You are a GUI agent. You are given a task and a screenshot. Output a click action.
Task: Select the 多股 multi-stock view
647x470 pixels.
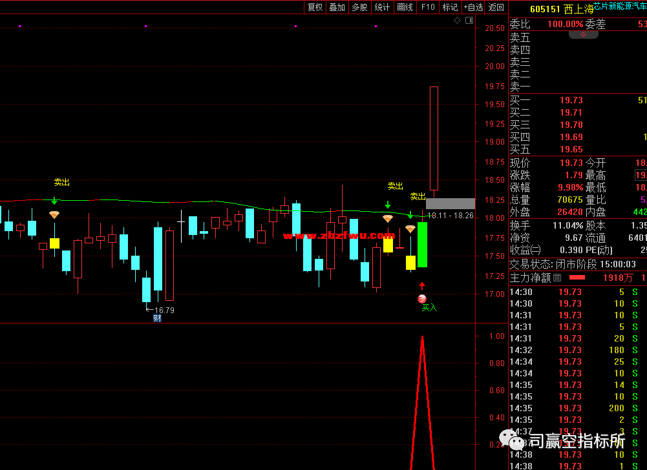click(x=359, y=7)
